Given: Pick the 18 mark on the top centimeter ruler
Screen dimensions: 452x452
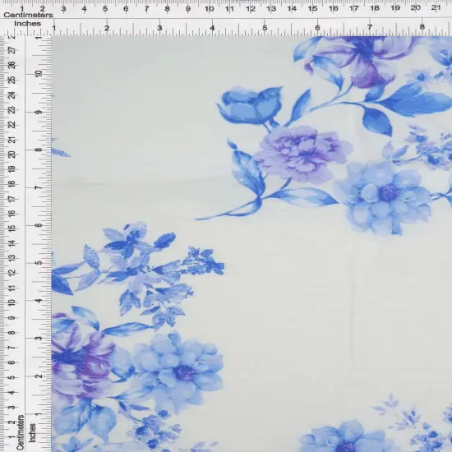Looking at the screenshot, I should click(375, 8).
